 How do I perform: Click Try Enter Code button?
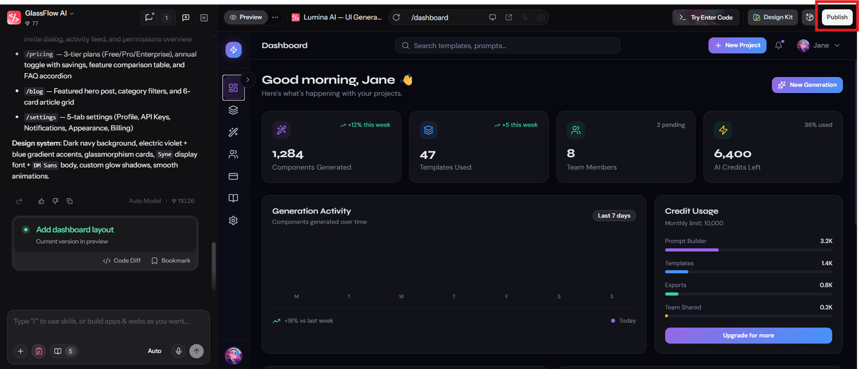[x=706, y=17]
